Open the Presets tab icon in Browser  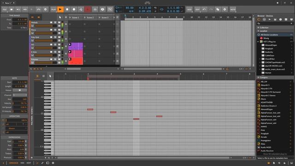click(x=264, y=19)
